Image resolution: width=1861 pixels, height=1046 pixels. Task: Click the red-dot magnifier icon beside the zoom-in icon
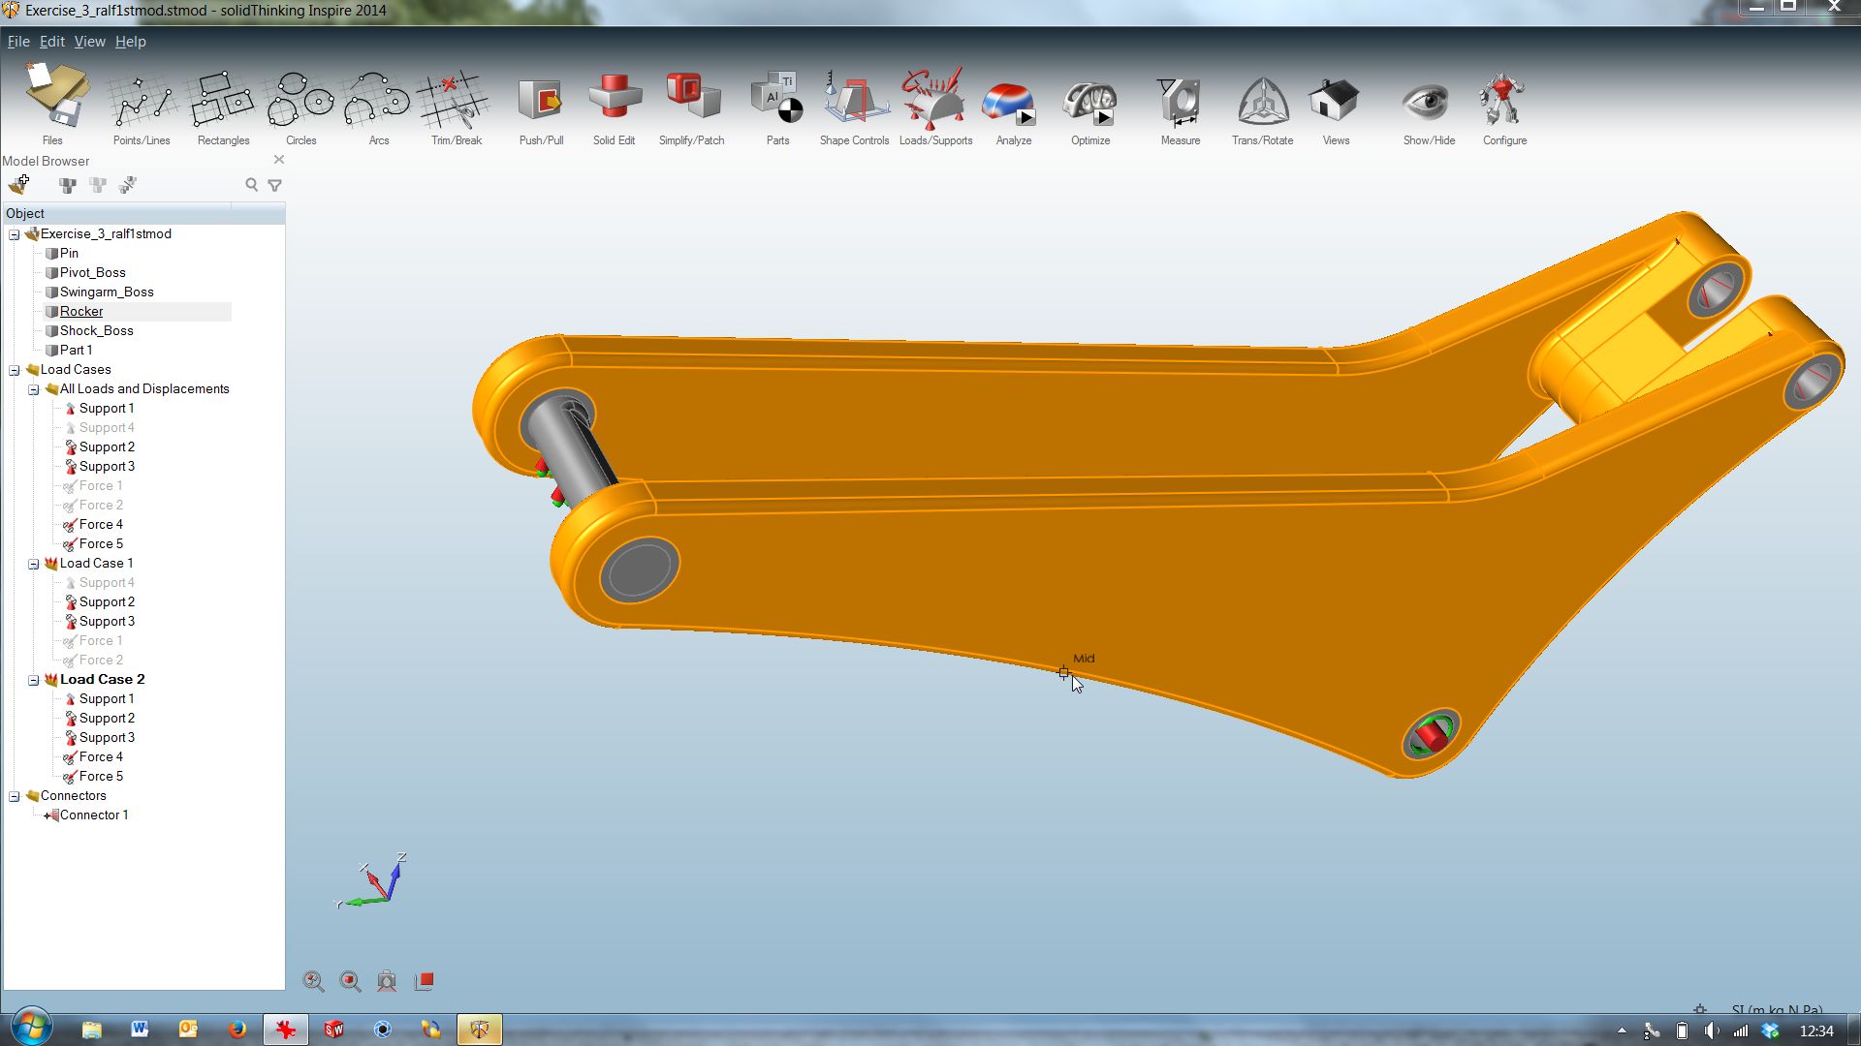[x=350, y=981]
